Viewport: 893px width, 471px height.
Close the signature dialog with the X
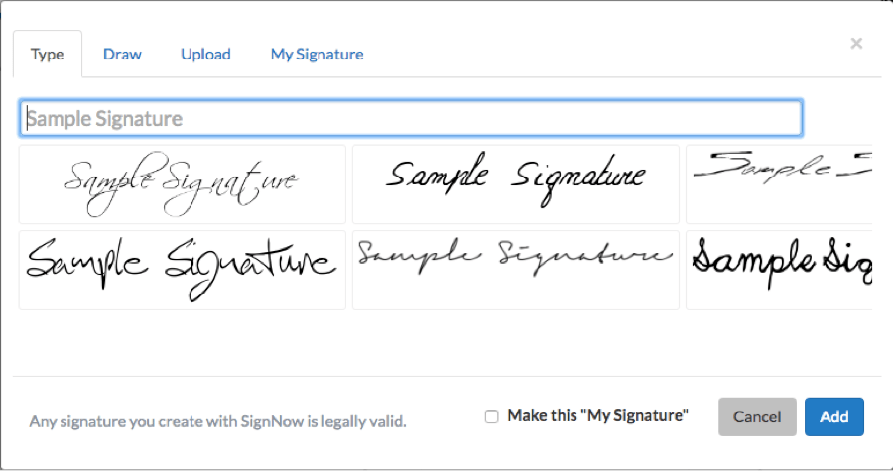point(856,43)
